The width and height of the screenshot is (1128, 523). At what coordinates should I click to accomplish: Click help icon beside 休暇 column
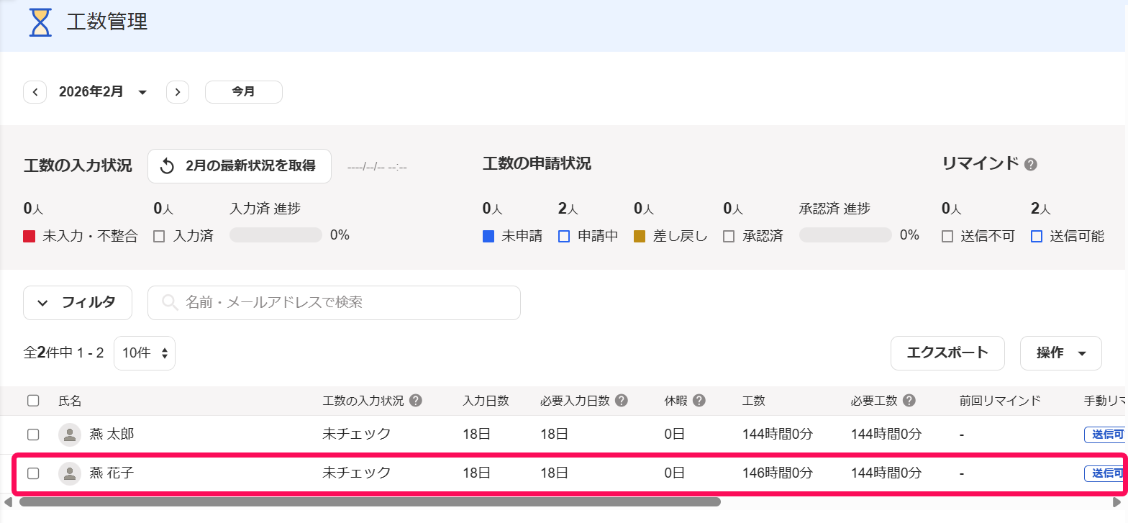tap(699, 401)
